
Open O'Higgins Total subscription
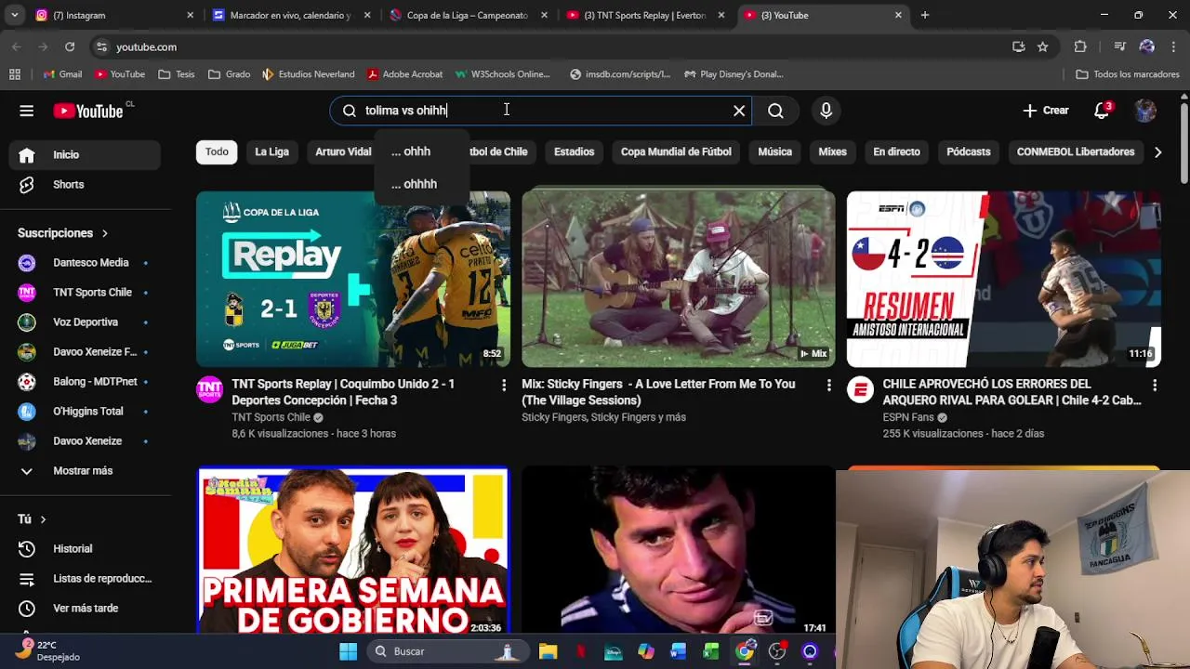85,412
